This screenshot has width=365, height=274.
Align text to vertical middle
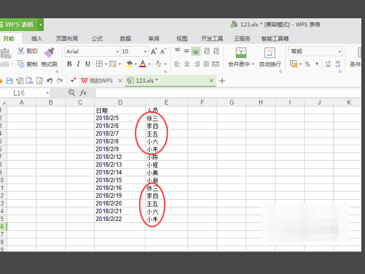point(187,51)
